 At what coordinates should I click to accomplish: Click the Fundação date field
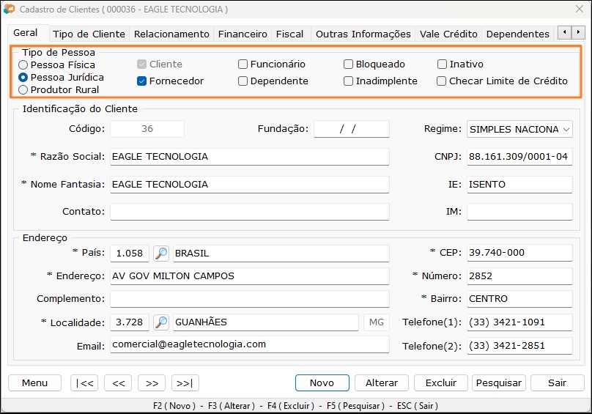(x=352, y=129)
